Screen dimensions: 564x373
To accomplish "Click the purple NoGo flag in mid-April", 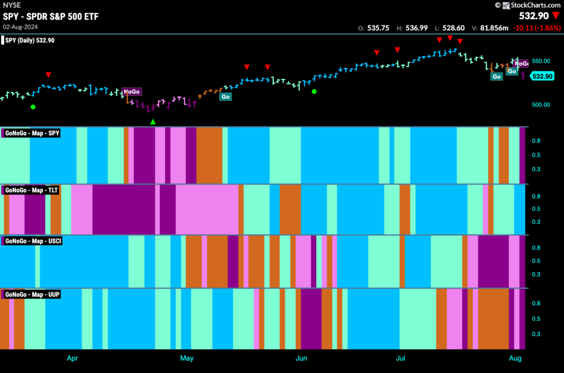I will [x=132, y=91].
